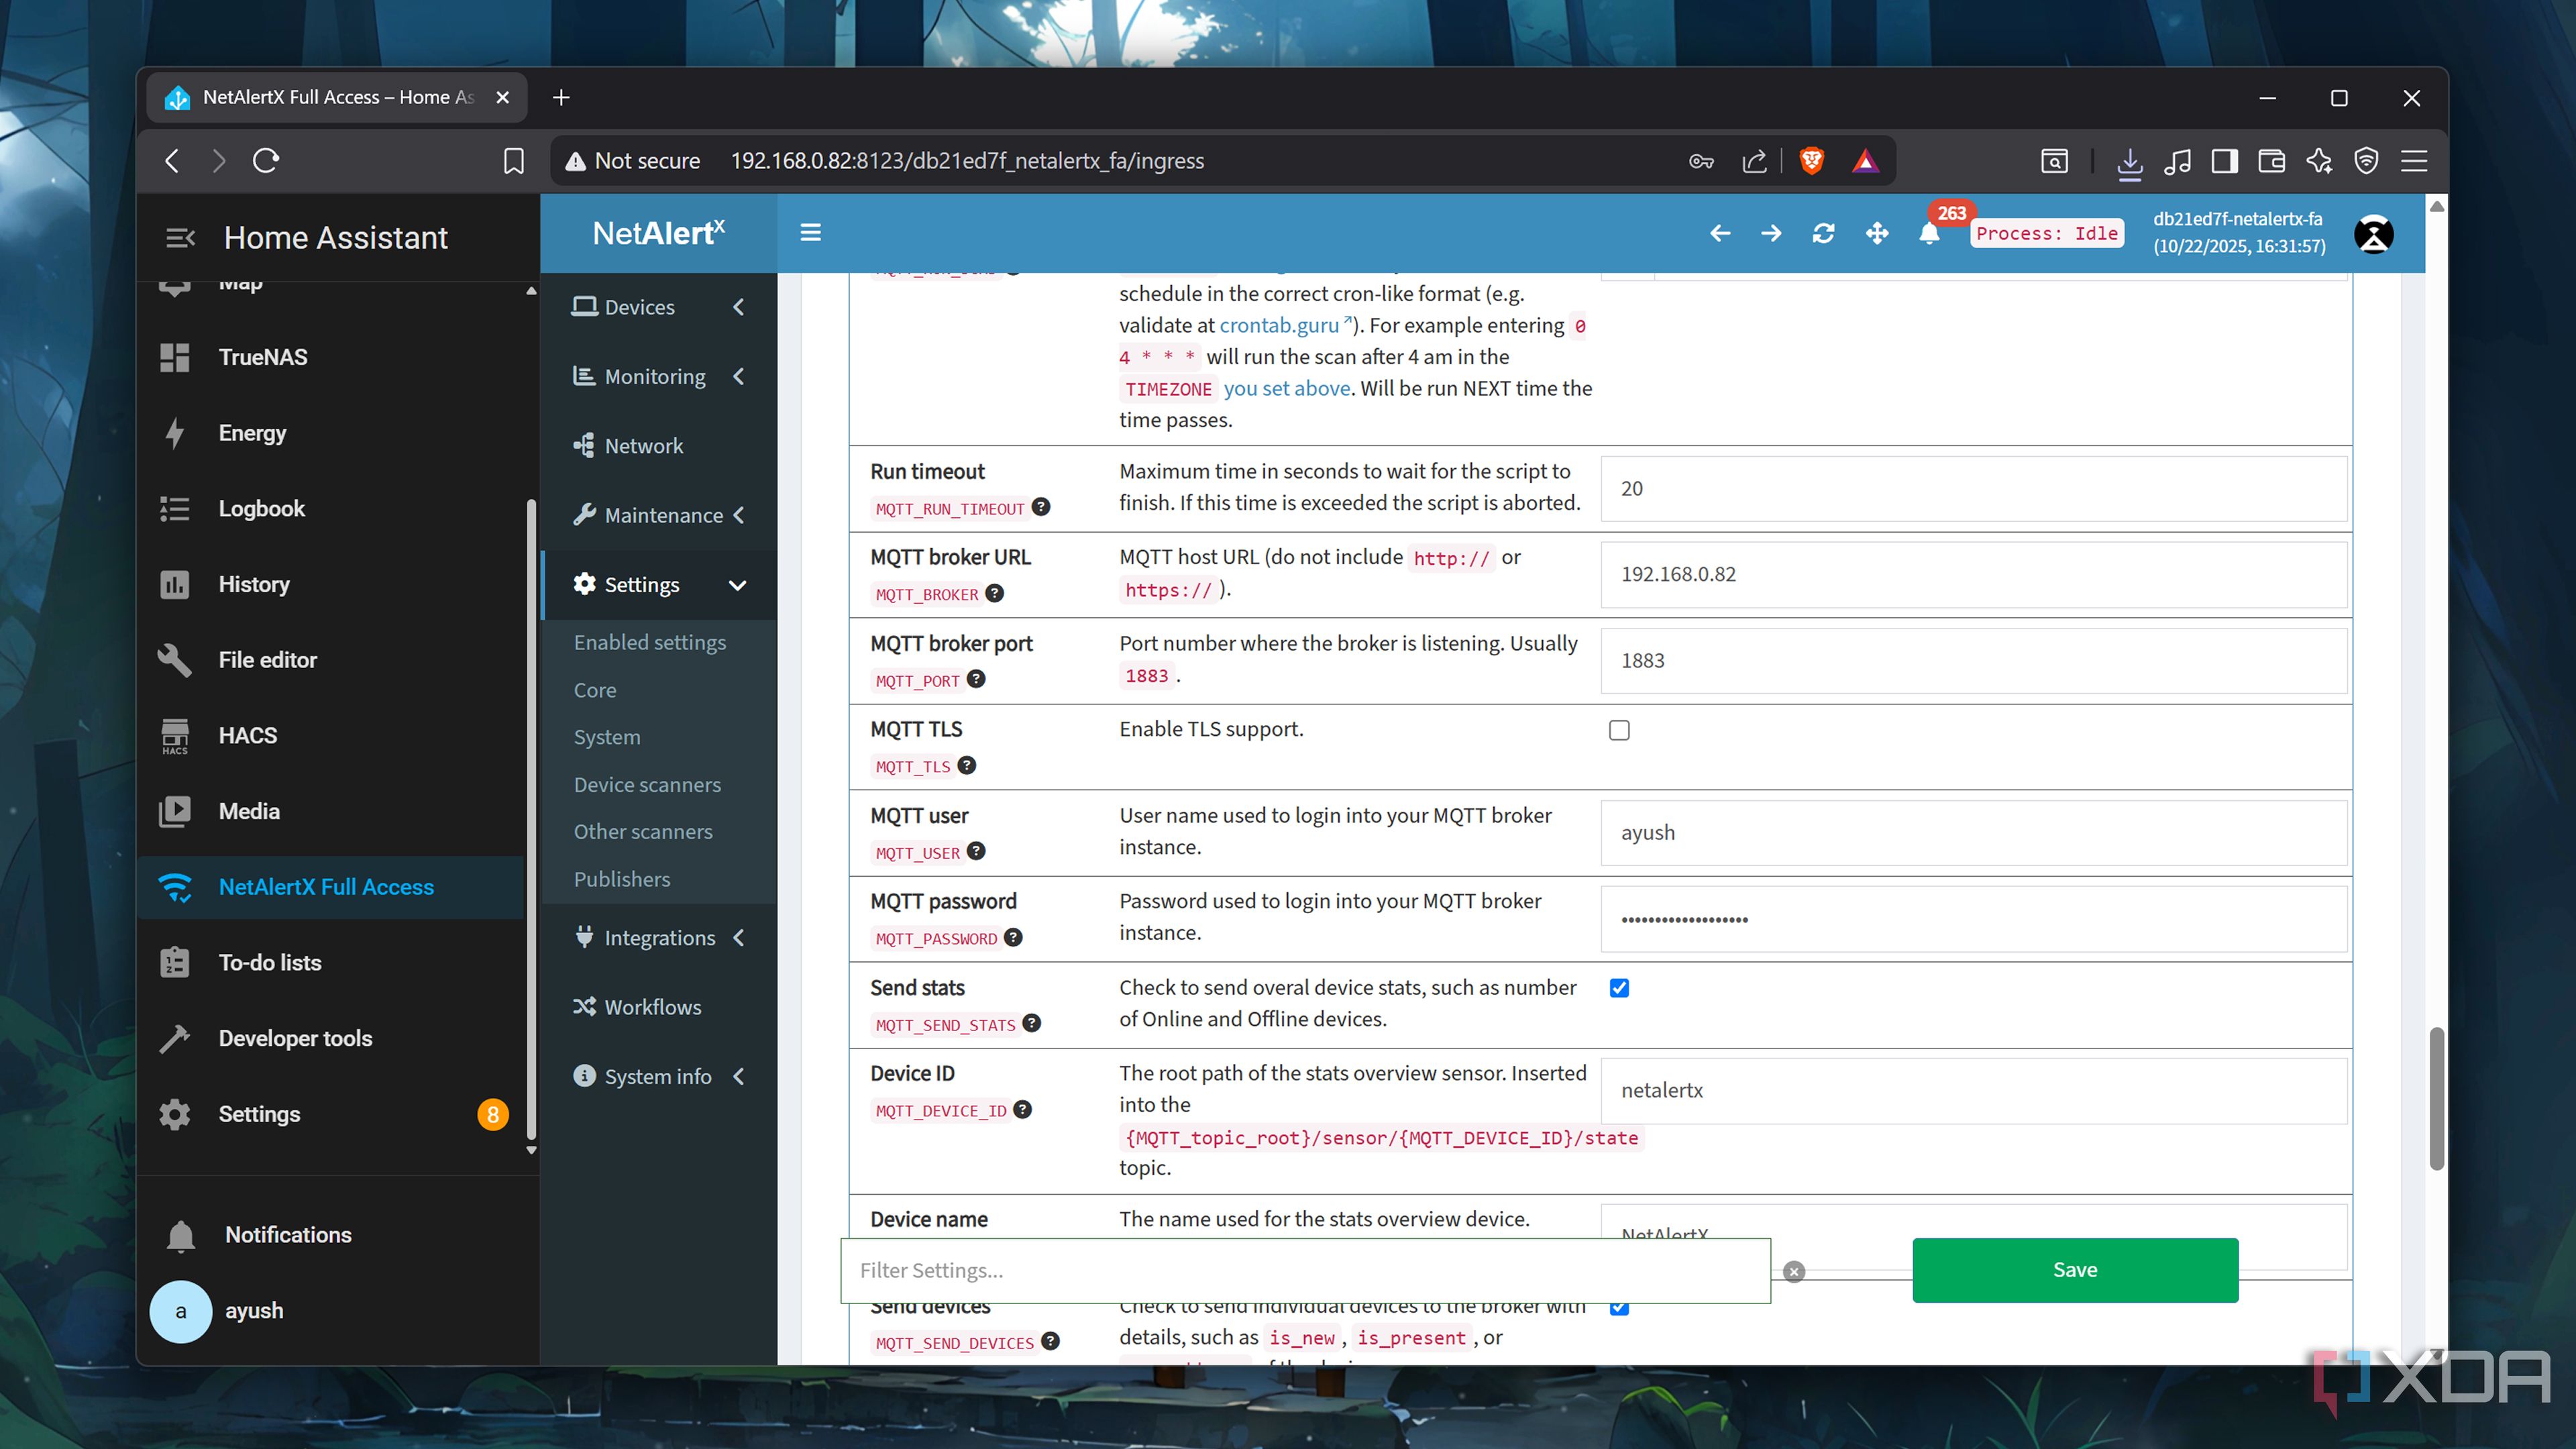Expand the Maintenance menu
This screenshot has height=1449, width=2576.
(x=659, y=515)
